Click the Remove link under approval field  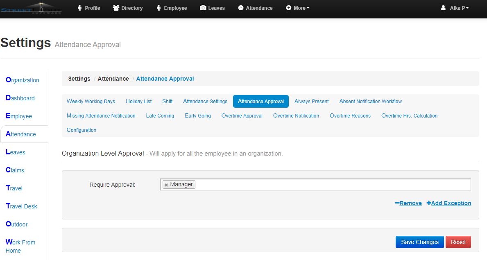click(408, 203)
